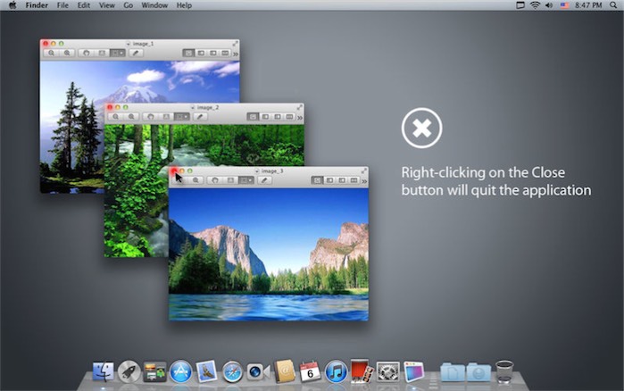
Task: Switch image_2 window to Table of Contents view
Action: pyautogui.click(x=277, y=117)
